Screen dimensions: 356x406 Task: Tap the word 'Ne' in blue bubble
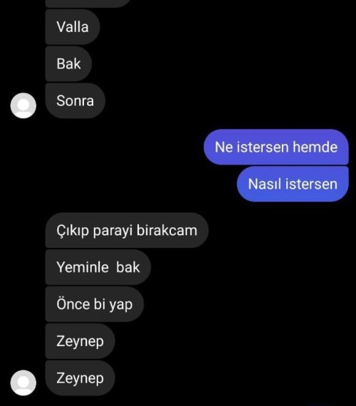[224, 147]
